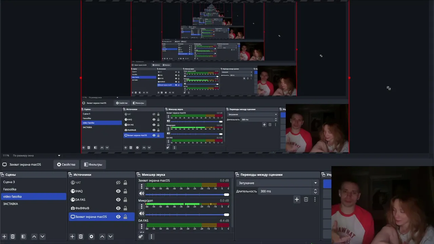The height and width of the screenshot is (244, 434).
Task: Move source down in Sources panel
Action: point(110,237)
